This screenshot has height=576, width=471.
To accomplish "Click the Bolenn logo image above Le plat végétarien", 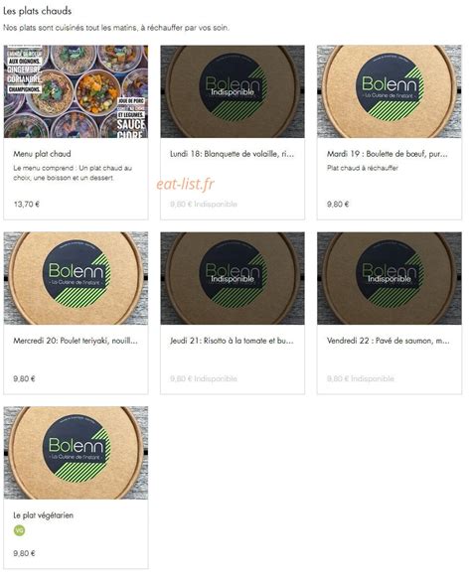I will point(76,453).
